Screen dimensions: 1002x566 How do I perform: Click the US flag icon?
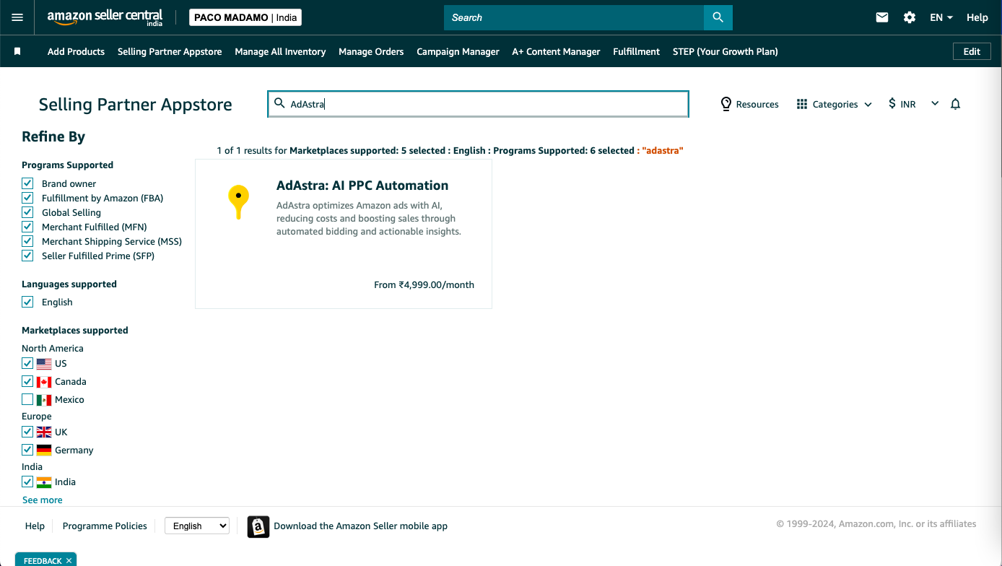[44, 364]
